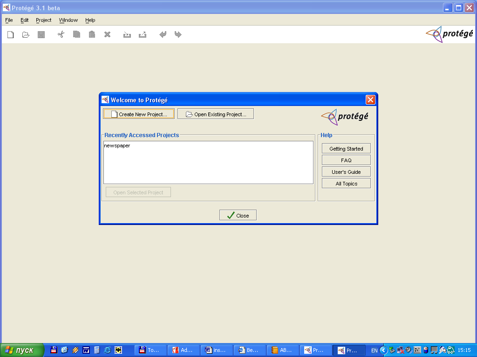Click the system clock 15:15
Viewport: 477px width, 357px height.
pos(464,350)
